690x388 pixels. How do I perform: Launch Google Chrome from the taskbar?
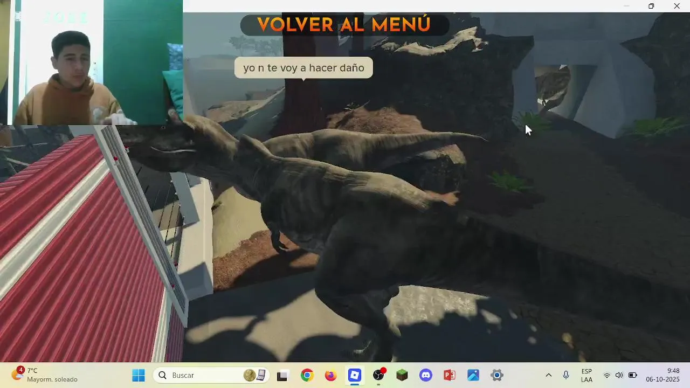pyautogui.click(x=307, y=375)
